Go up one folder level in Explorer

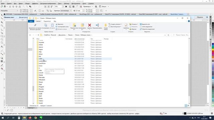coord(38,35)
